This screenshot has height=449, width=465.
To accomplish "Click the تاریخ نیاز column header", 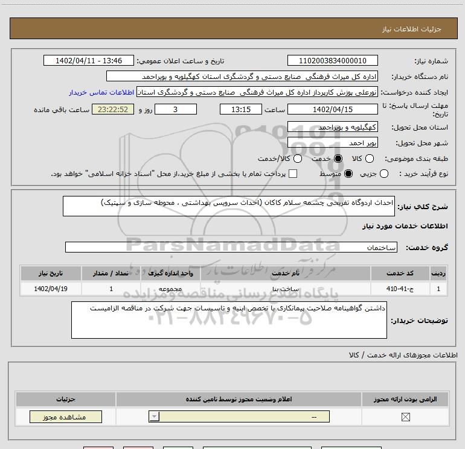I will point(51,273).
